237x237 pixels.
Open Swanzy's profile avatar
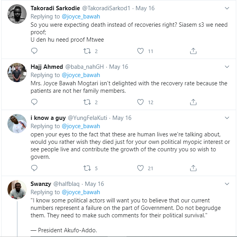[17, 190]
